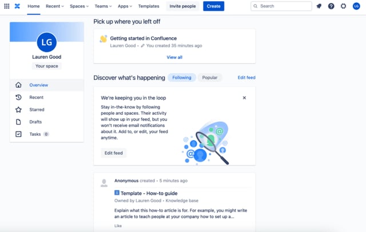Click the Tasks count badge 0

(46, 134)
